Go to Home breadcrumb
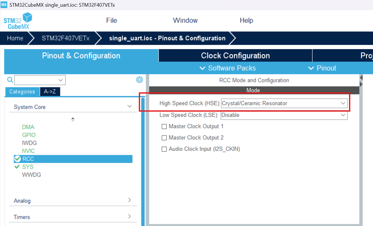The height and width of the screenshot is (226, 373). point(15,38)
